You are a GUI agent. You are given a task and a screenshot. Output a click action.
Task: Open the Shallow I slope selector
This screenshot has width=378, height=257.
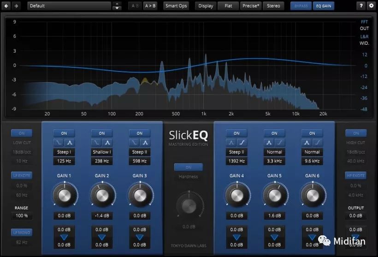pos(102,152)
